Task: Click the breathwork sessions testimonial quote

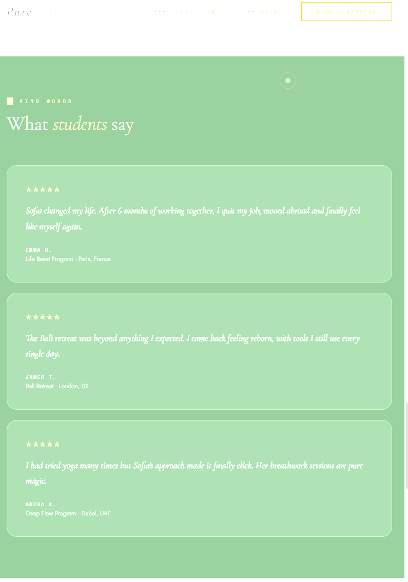Action: click(194, 473)
